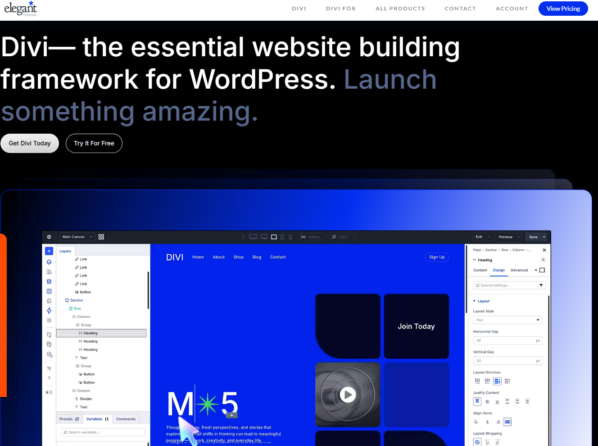Click the back arrow left of Heading title
This screenshot has height=446, width=598.
pyautogui.click(x=474, y=260)
